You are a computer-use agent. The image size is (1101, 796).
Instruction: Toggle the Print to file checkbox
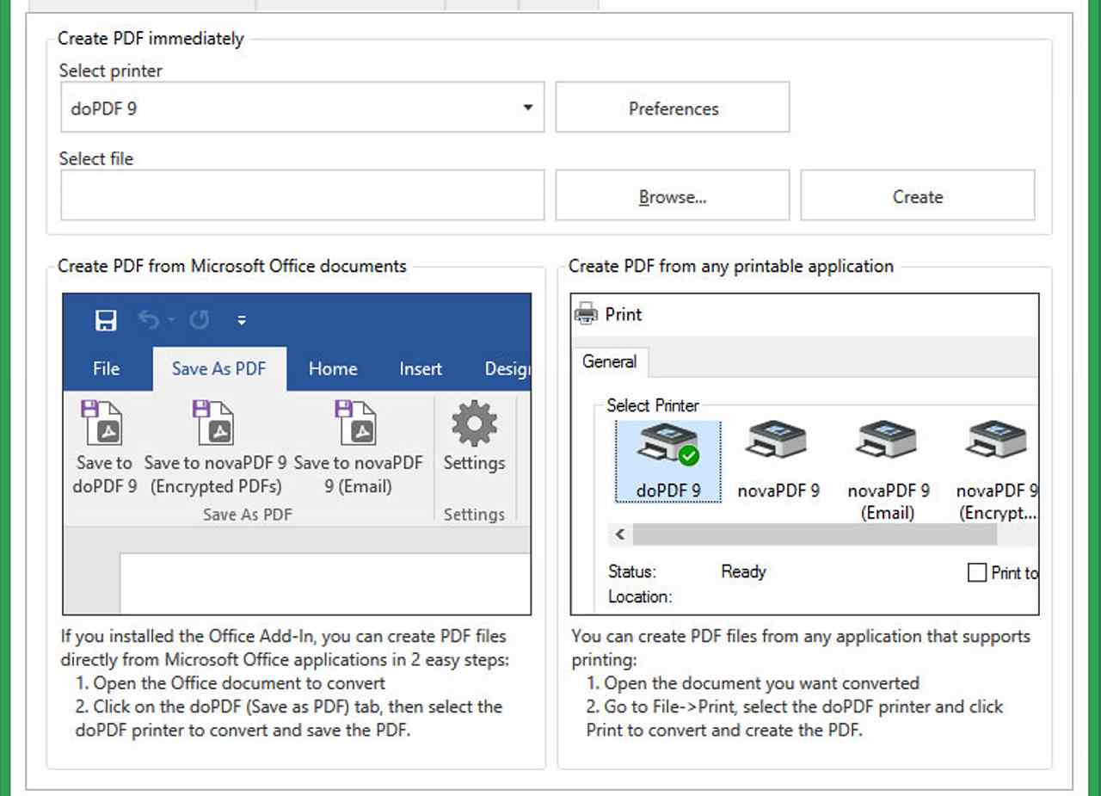(977, 573)
